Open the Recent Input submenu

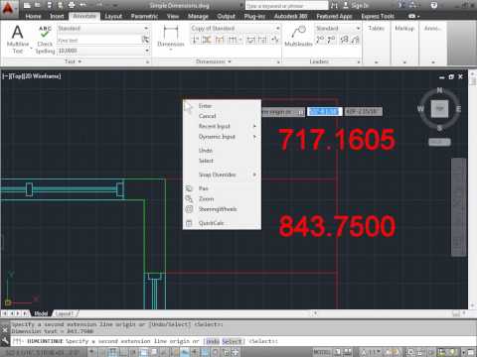(222, 126)
